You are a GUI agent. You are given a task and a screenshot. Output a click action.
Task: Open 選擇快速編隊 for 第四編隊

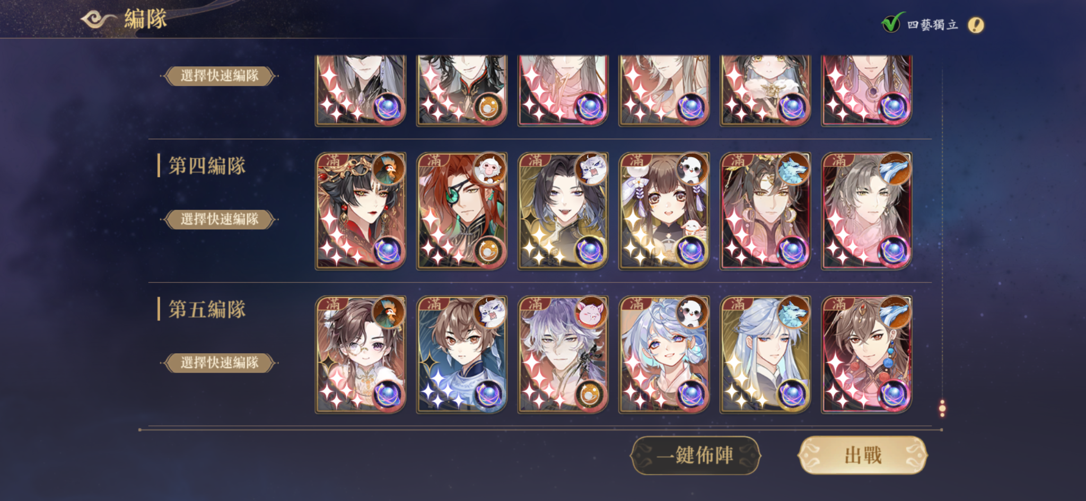(x=219, y=219)
